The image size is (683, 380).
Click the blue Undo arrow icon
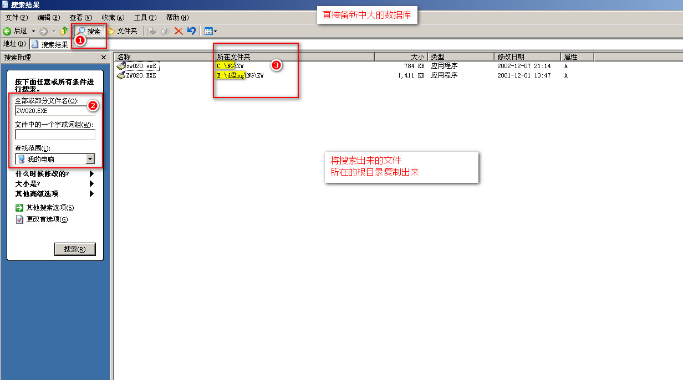191,31
